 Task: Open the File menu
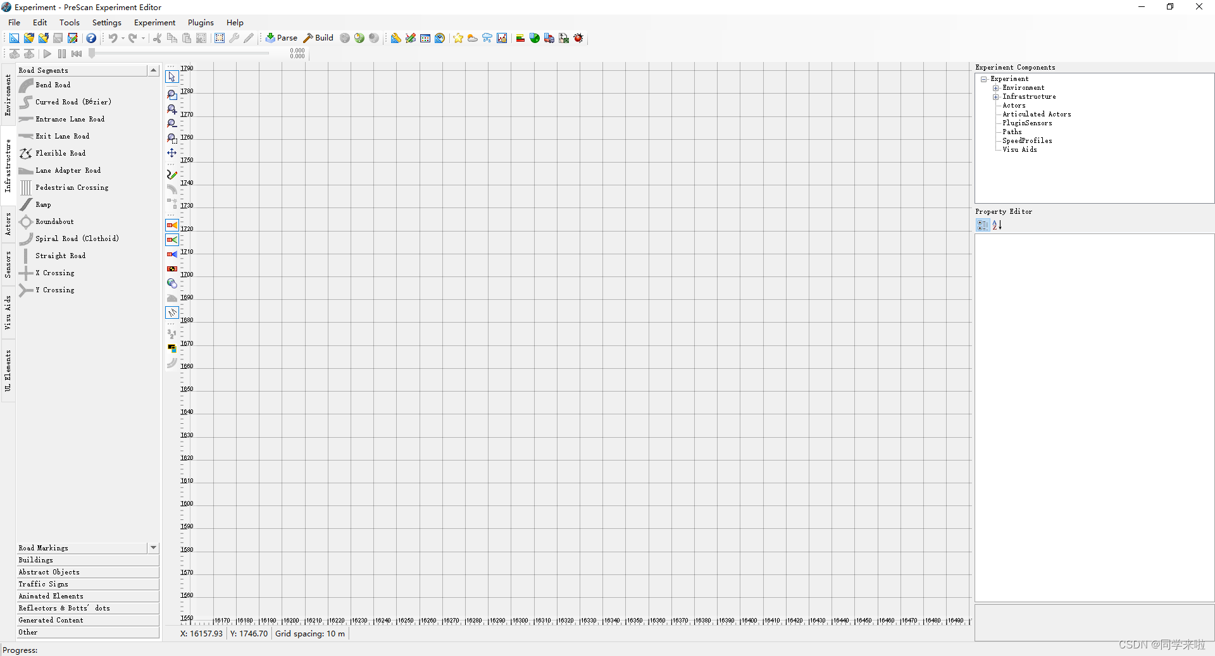[x=14, y=22]
